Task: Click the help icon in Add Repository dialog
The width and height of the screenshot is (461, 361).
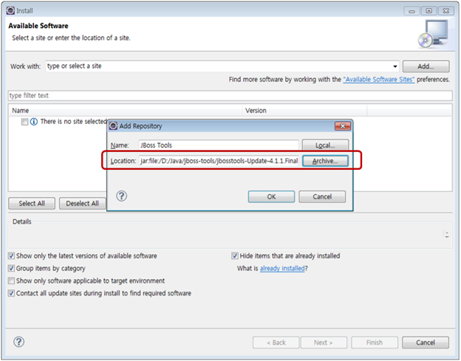Action: [122, 196]
